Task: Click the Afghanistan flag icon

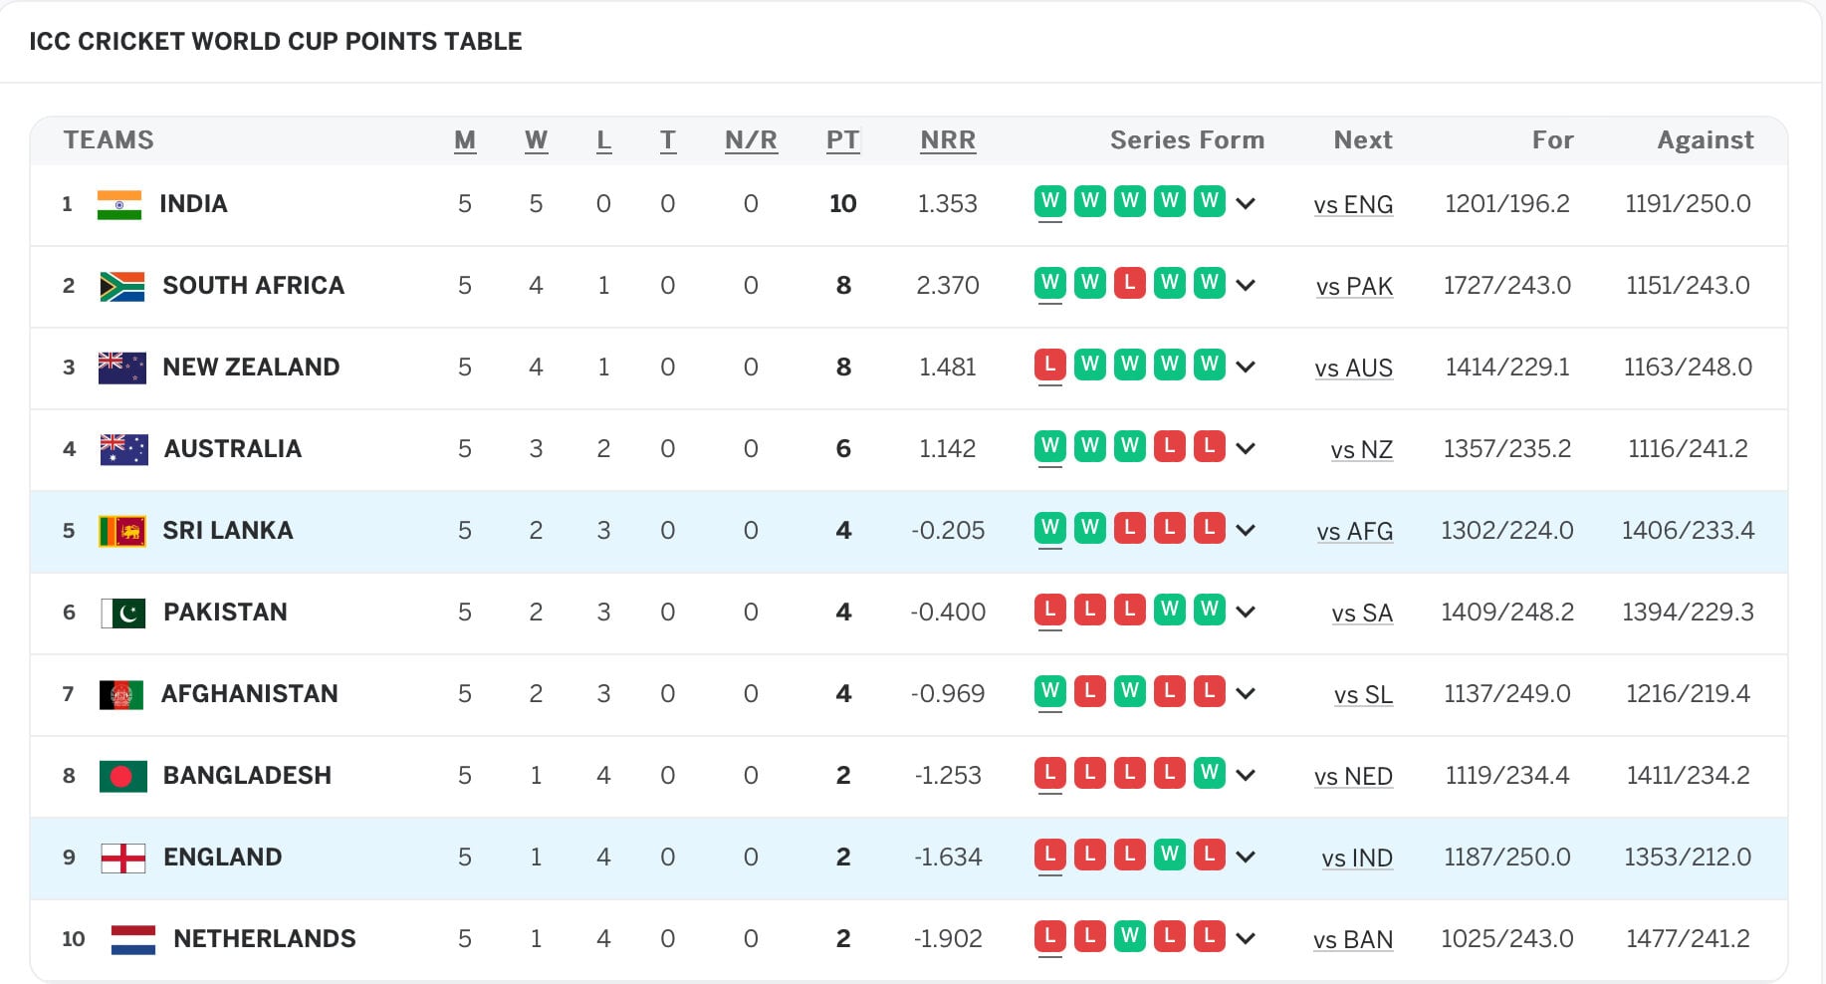Action: click(121, 694)
